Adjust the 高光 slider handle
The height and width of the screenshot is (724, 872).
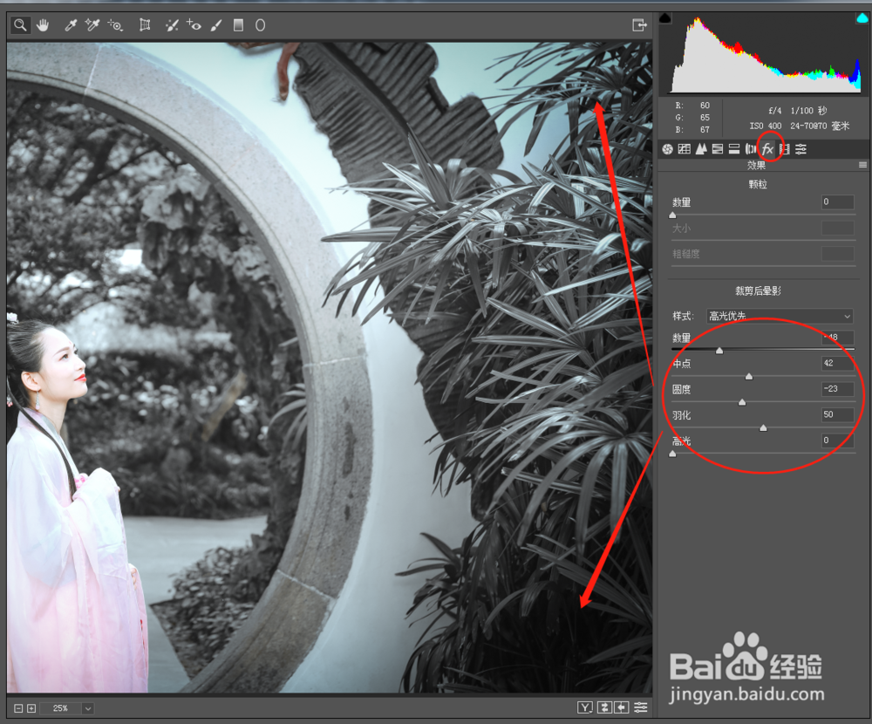pos(672,454)
